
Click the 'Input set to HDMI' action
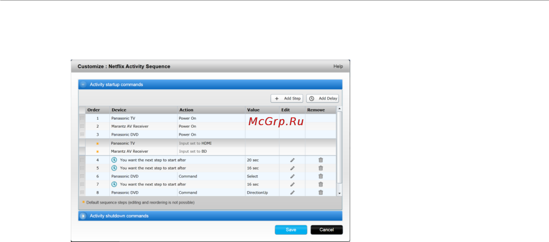point(195,143)
